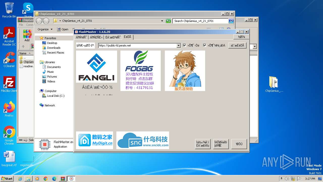Click the FlashMaster.exe icon in details pane
Image resolution: width=323 pixels, height=182 pixels.
pos(45,144)
